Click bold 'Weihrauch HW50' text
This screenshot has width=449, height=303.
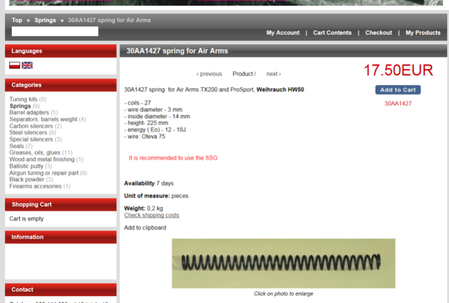click(280, 90)
